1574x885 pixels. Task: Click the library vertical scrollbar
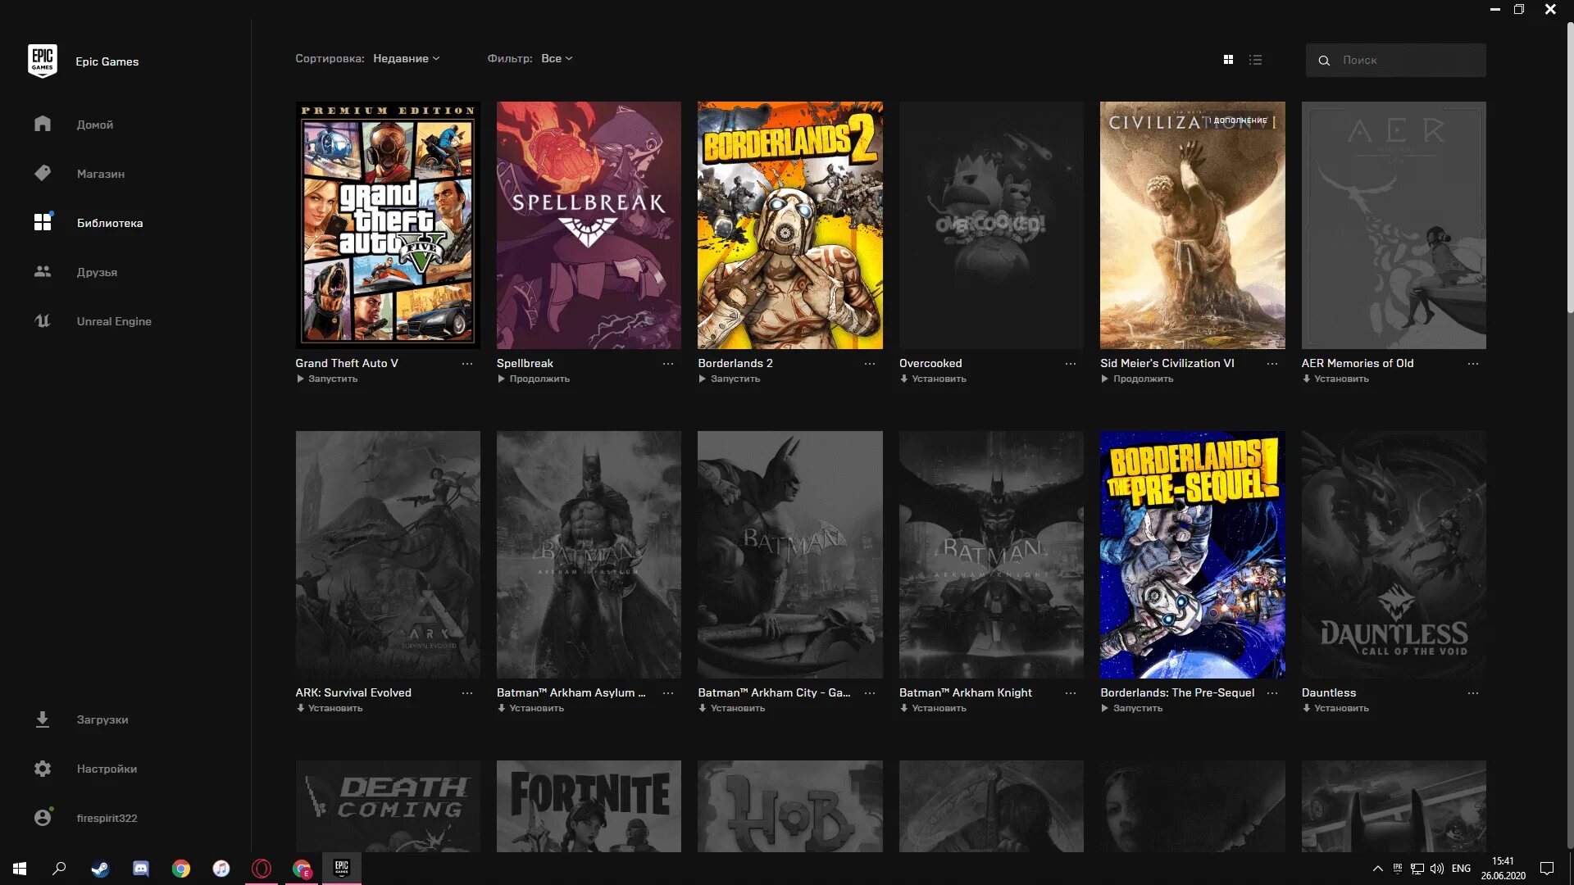tap(1570, 168)
